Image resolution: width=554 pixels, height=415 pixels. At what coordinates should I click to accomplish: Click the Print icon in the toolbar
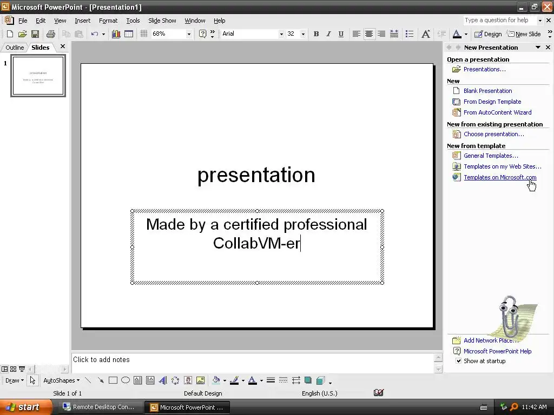pos(50,34)
